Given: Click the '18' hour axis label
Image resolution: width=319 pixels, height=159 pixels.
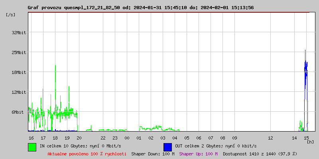Looking at the screenshot, I should 55,138.
